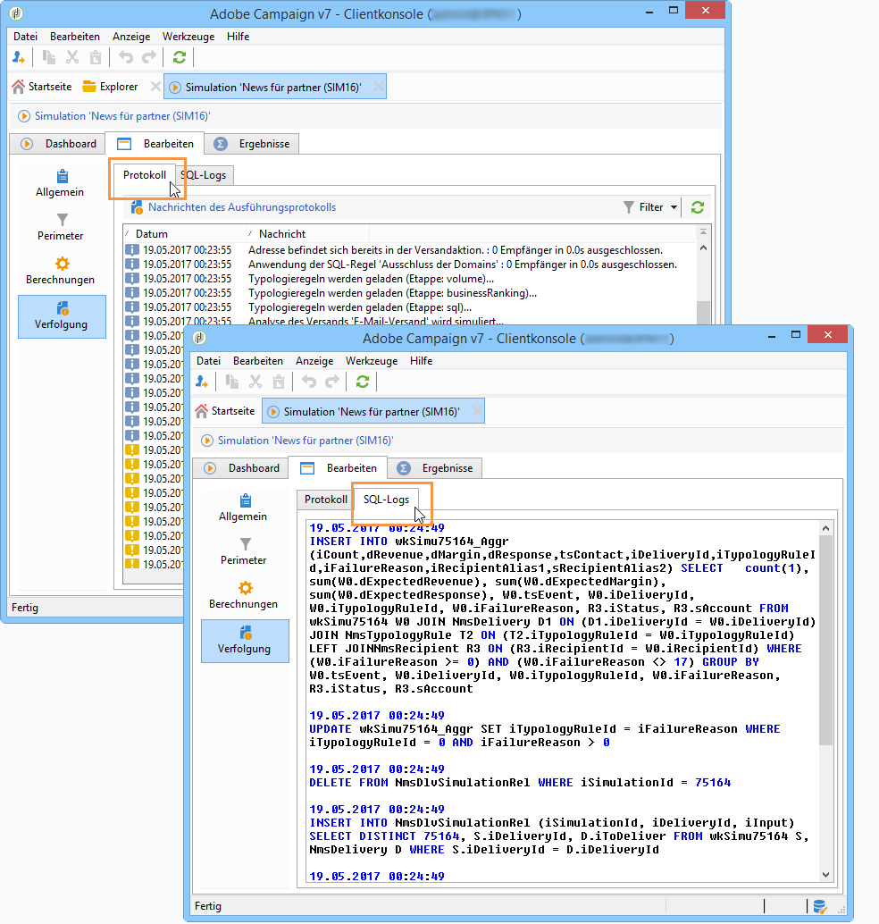Image resolution: width=879 pixels, height=924 pixels.
Task: Close the simulation tab in front window
Action: point(476,411)
